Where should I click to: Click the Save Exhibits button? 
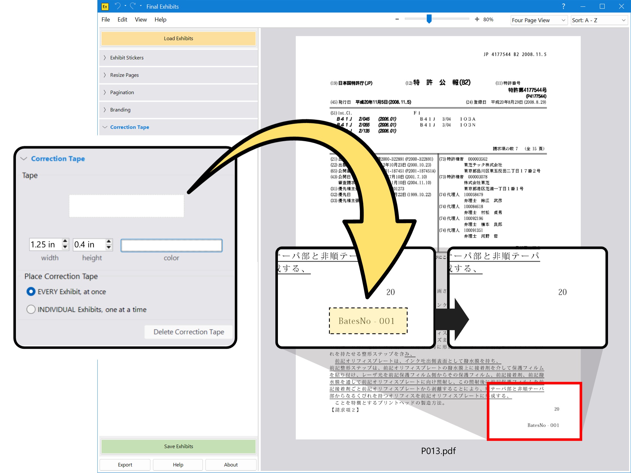pos(178,446)
